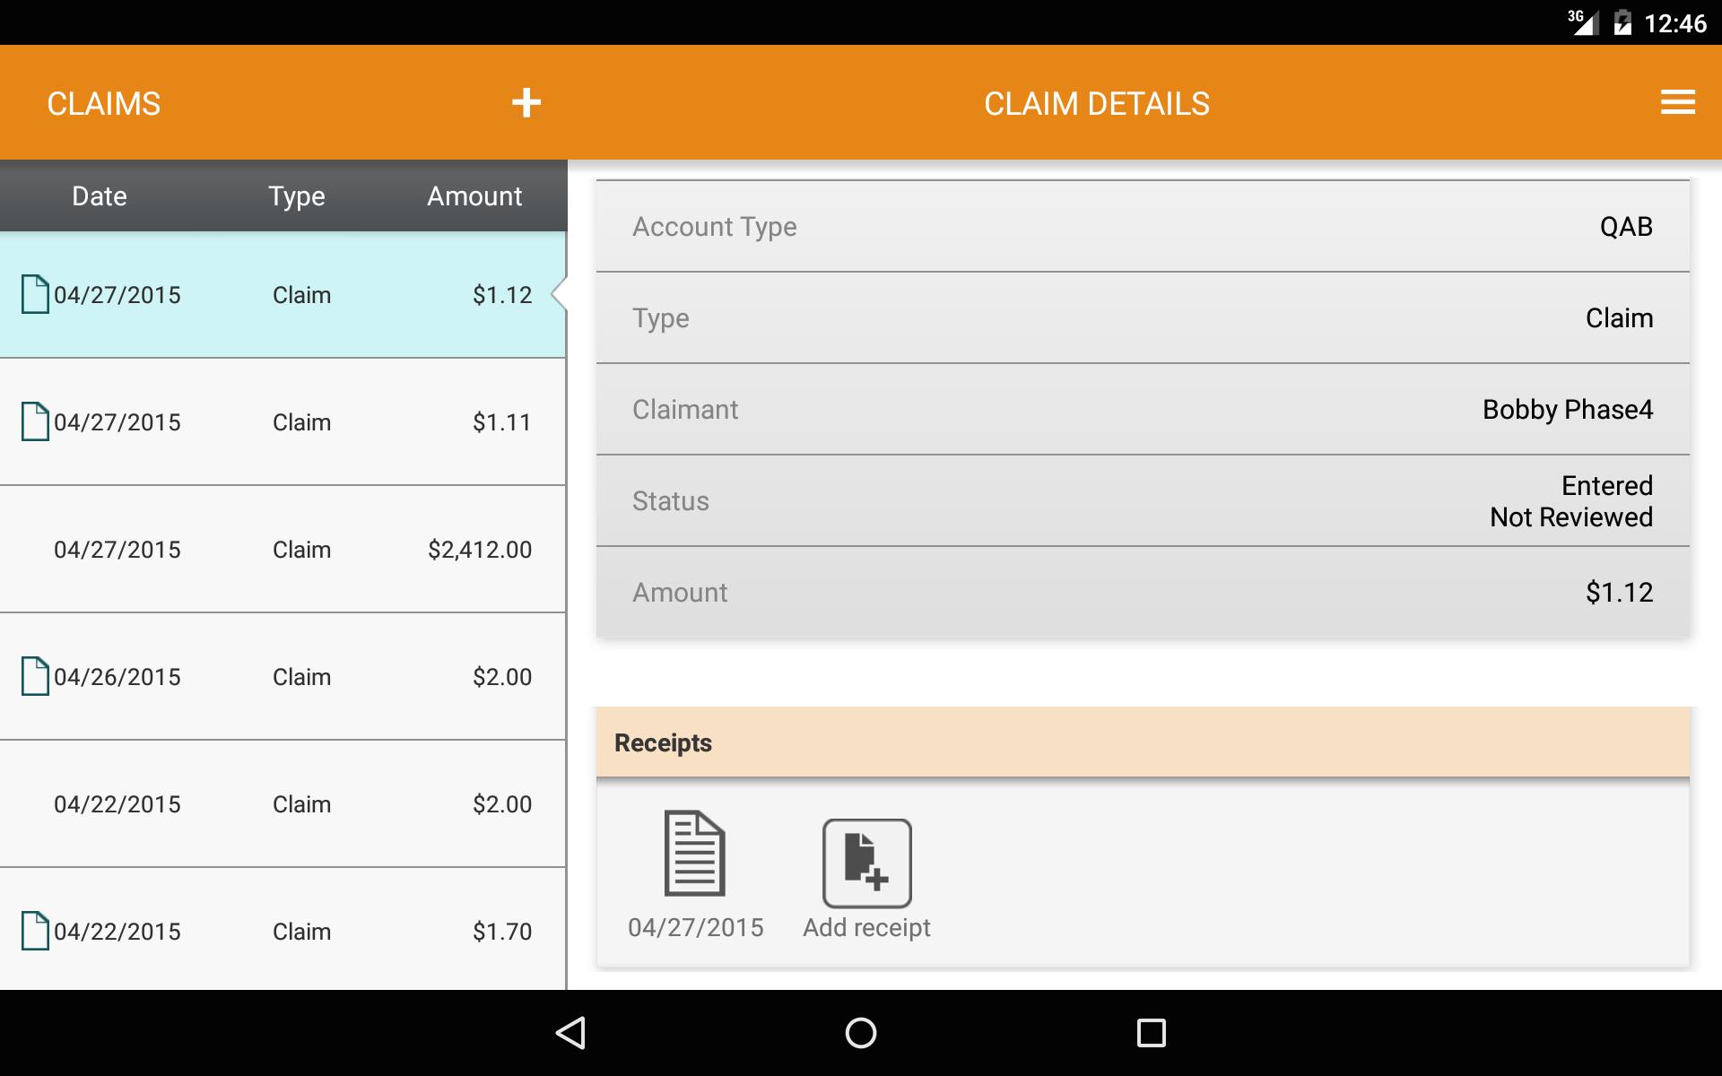
Task: Click document icon on 04/26/2015 claim row
Action: coord(35,676)
